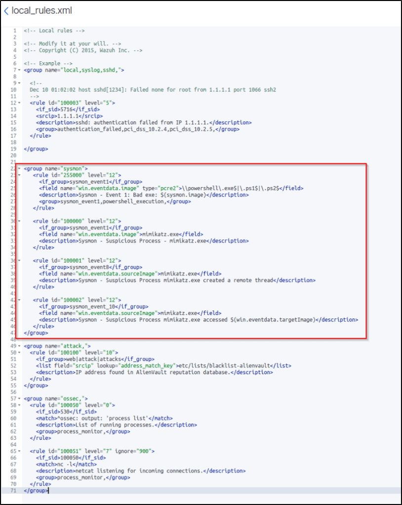Viewport: 402px width, 505px height.
Task: Collapse rule id 100003 fold arrow
Action: pyautogui.click(x=19, y=103)
